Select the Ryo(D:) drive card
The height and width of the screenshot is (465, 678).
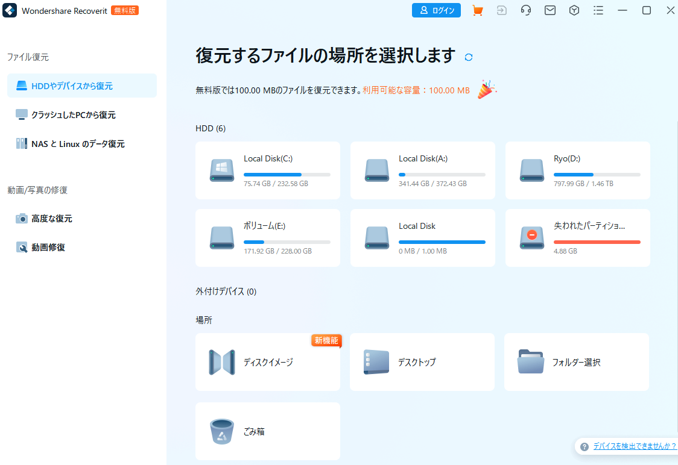click(x=577, y=170)
